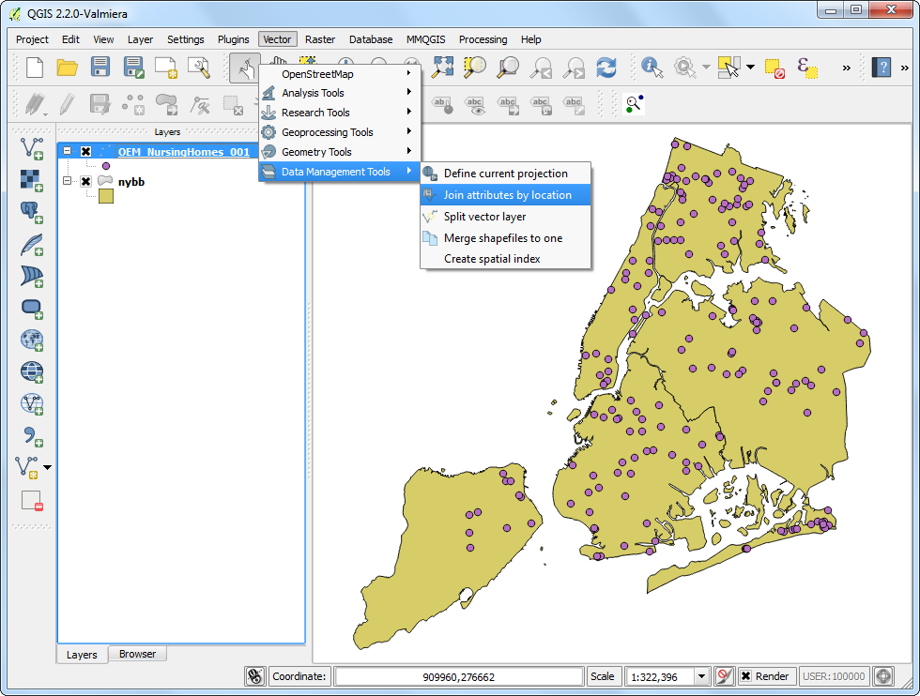
Task: Add a SpatiaLite layer via feather icon
Action: coord(32,245)
